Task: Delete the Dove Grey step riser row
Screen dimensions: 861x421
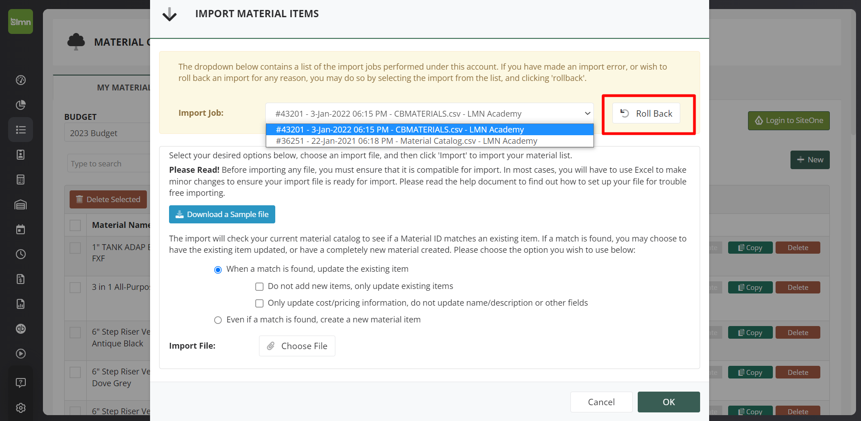Action: point(798,373)
